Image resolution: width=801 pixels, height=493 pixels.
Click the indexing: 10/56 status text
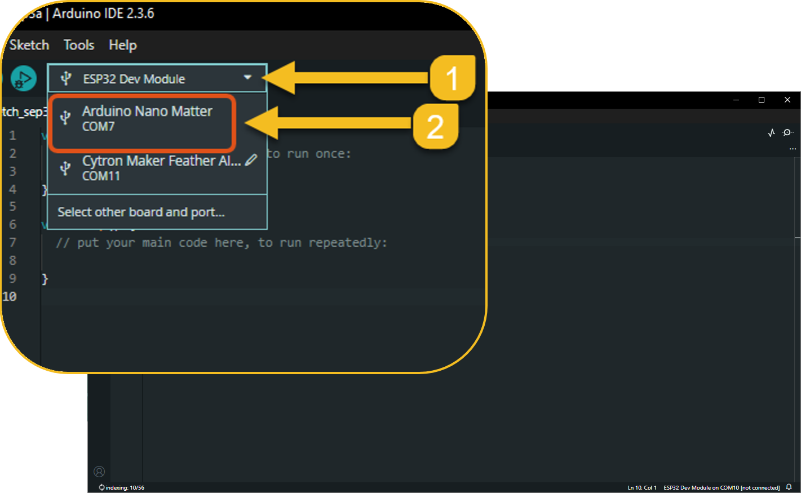pos(125,488)
